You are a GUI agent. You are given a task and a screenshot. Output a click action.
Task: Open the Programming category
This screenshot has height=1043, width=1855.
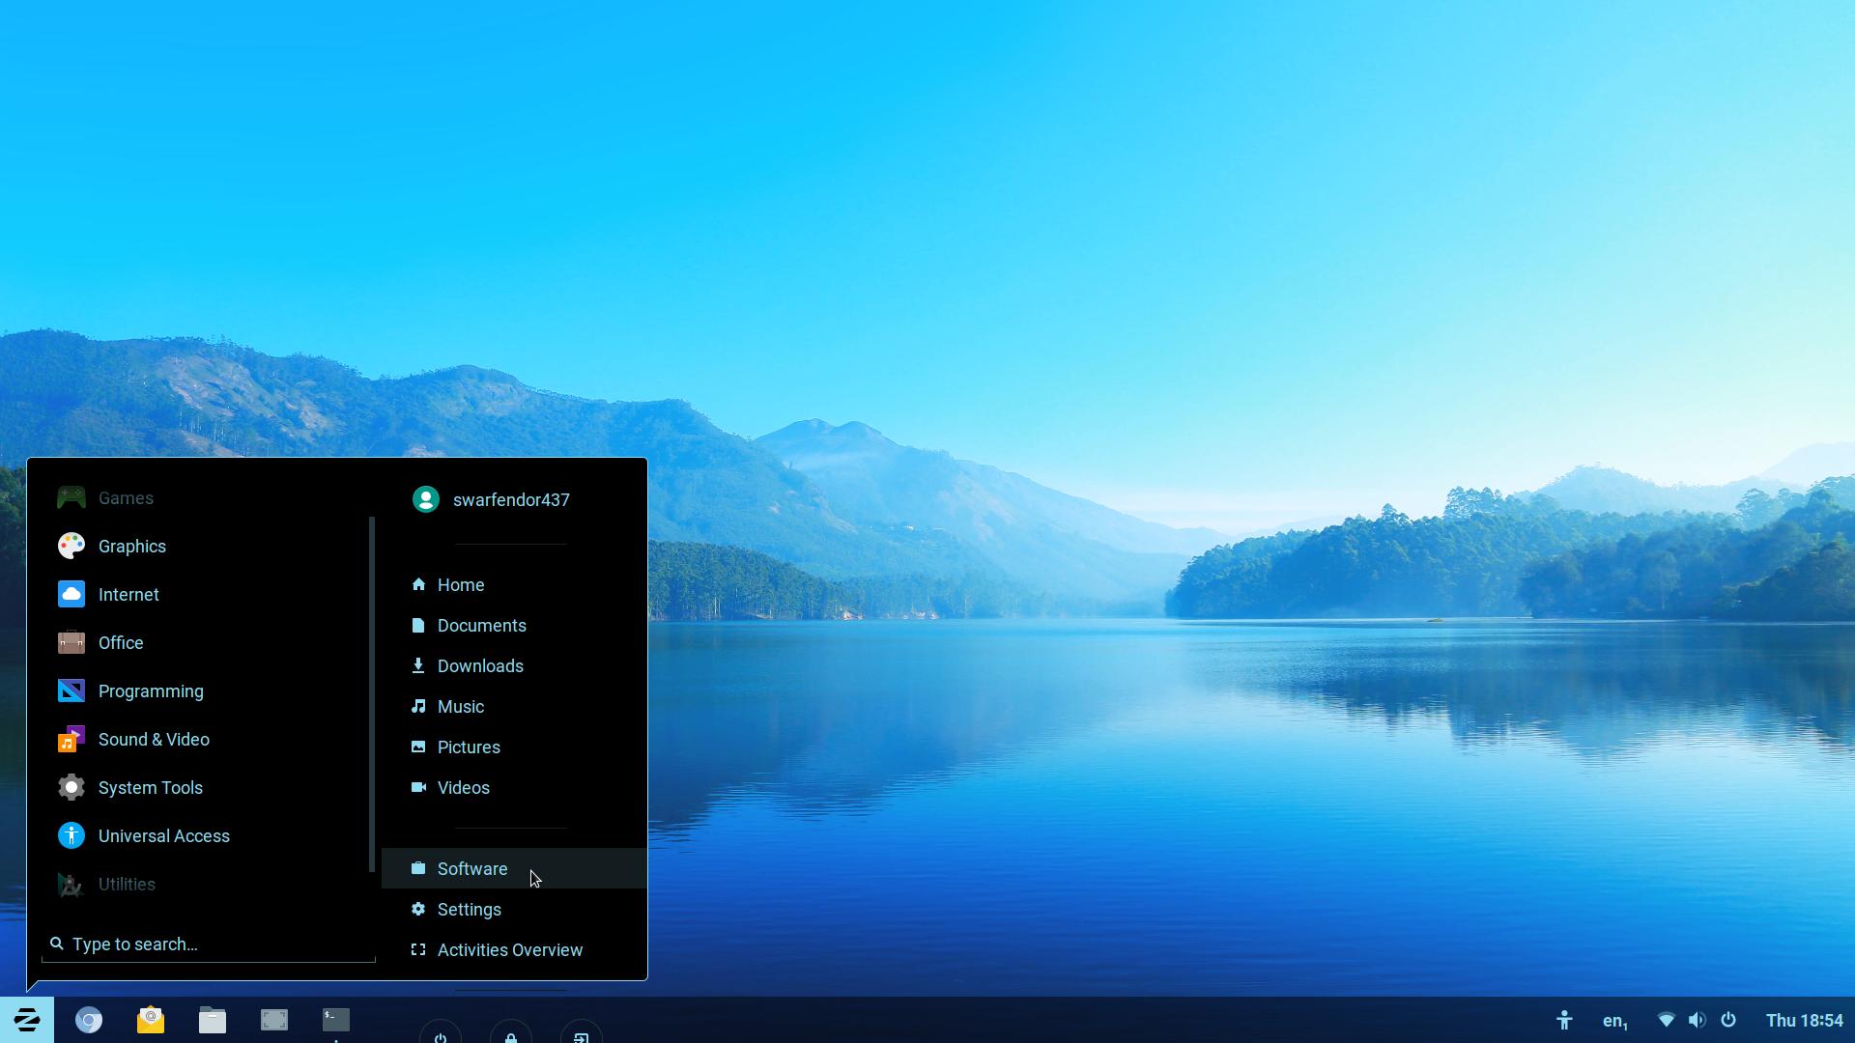152,691
